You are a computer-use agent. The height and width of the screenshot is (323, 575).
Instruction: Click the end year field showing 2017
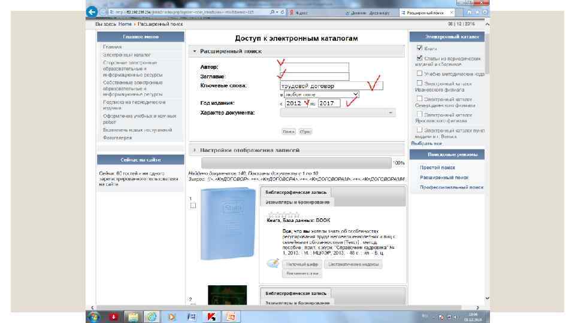pos(329,103)
